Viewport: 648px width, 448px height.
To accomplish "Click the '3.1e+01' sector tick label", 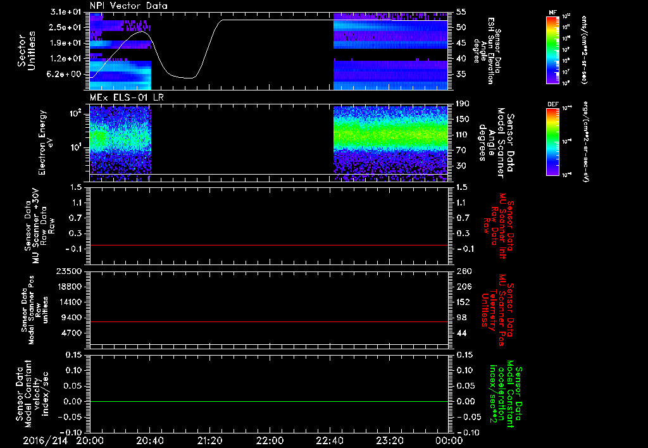I will coord(65,12).
